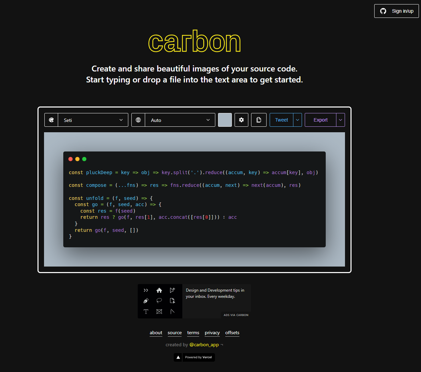
Task: Open the Auto language dropdown
Action: 180,120
